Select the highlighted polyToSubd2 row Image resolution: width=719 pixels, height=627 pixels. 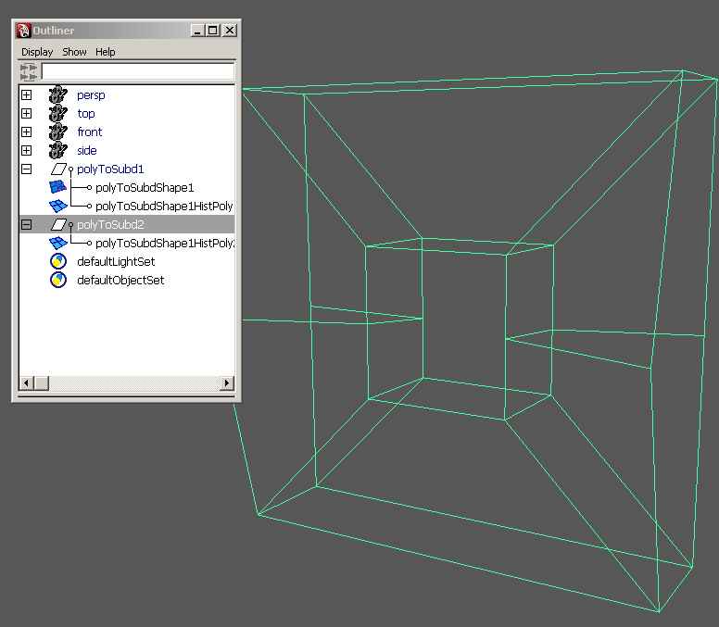[x=127, y=224]
